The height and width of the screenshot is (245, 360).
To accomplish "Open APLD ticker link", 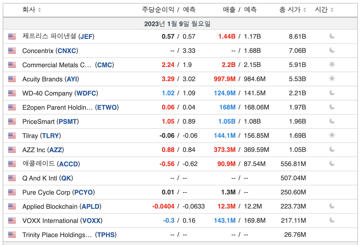I will tap(91, 206).
